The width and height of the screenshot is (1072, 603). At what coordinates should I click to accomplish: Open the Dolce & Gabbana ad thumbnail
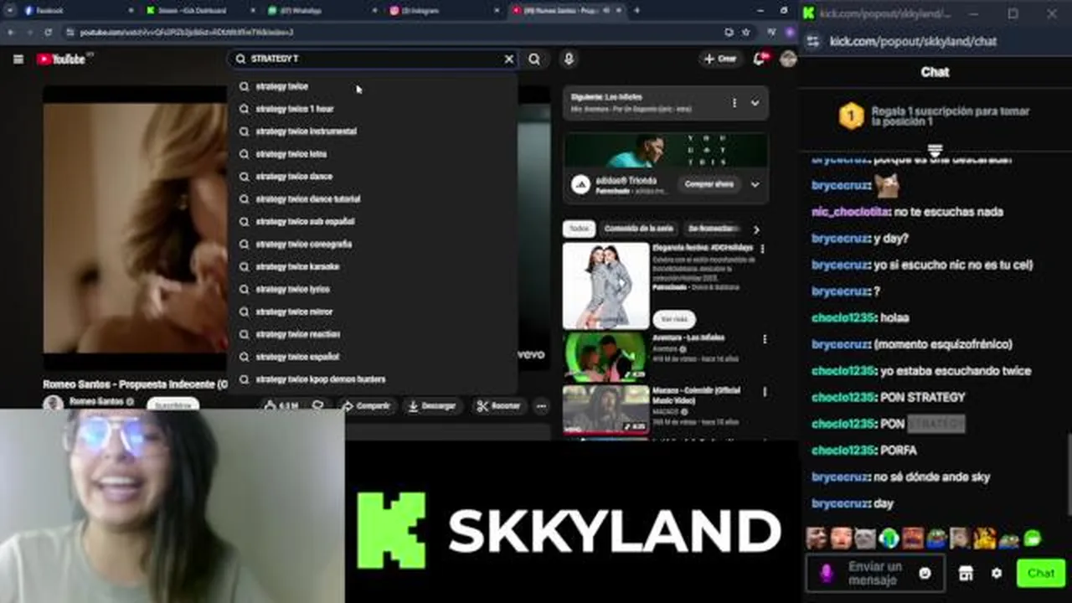606,286
